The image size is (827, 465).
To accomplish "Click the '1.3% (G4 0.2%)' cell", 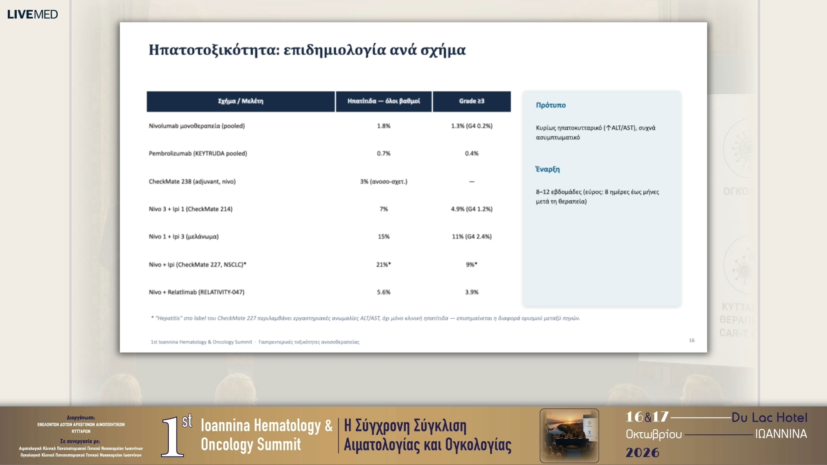I will (472, 126).
